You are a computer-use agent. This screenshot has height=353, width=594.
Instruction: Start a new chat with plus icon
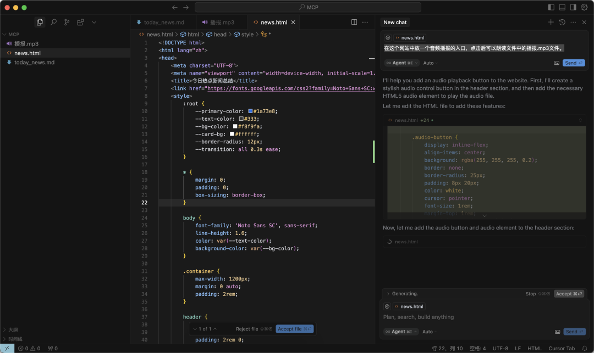click(551, 23)
